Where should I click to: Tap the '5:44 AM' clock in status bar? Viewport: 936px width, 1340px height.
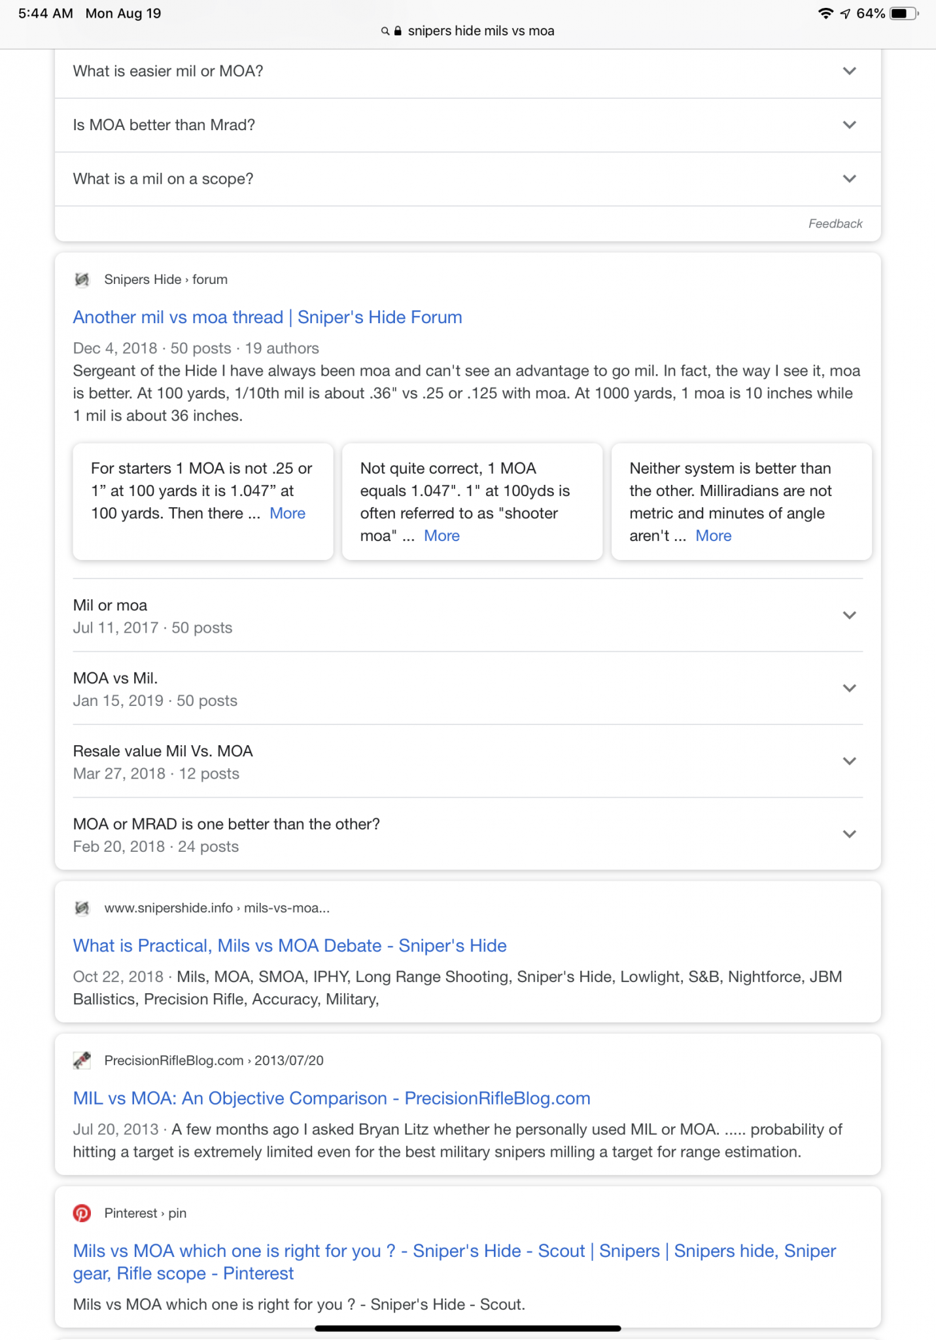46,14
